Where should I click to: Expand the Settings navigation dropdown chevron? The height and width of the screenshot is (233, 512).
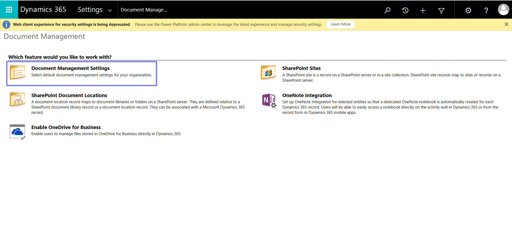[110, 10]
